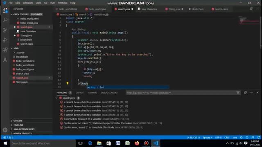Screen dimensions: 262x147
Task: Switch to the Terminal panel tab
Action: tap(92, 93)
